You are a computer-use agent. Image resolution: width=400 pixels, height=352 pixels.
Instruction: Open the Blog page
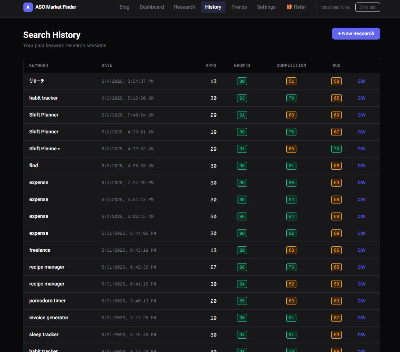click(124, 7)
